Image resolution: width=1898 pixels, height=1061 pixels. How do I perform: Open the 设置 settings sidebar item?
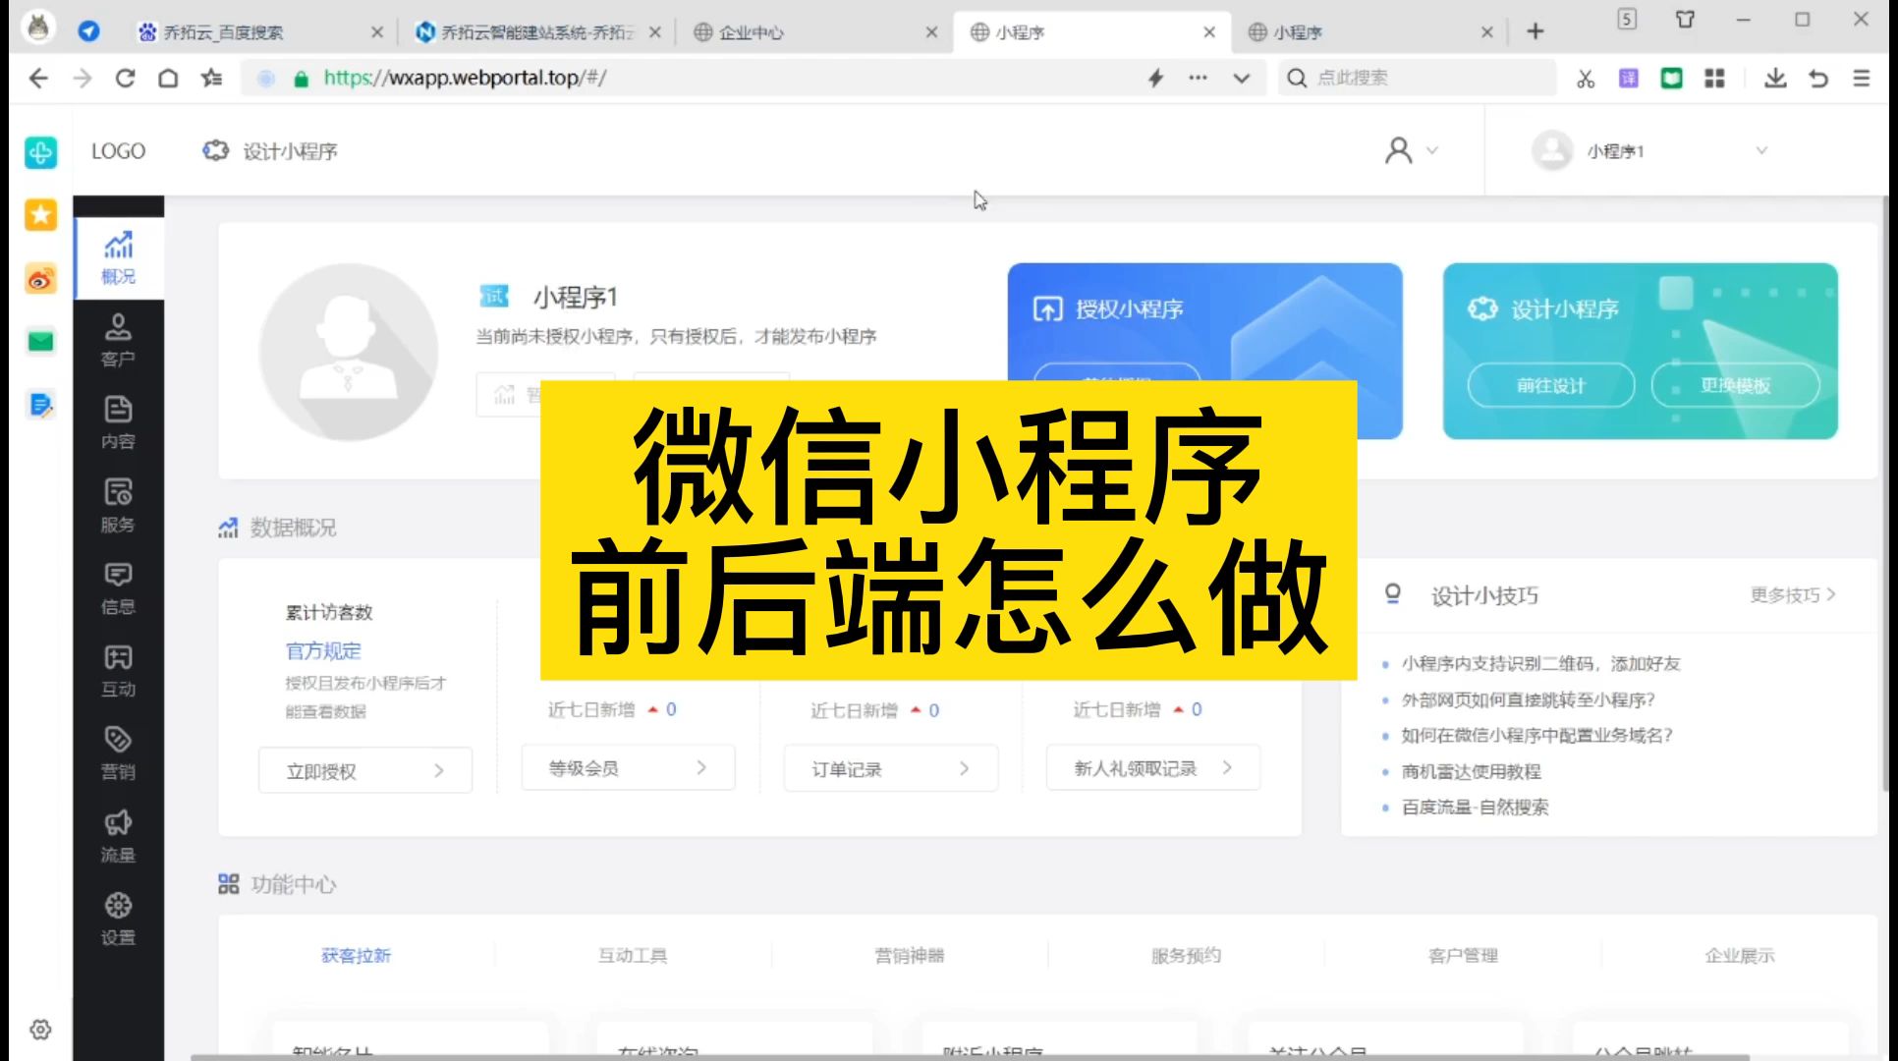point(118,920)
